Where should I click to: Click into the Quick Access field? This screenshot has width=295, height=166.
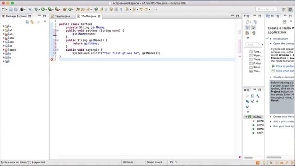click(266, 9)
